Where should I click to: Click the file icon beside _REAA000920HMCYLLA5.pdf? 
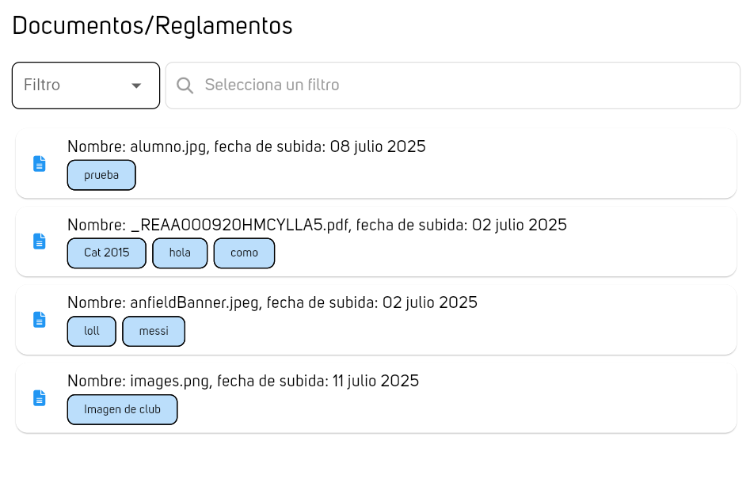coord(40,241)
